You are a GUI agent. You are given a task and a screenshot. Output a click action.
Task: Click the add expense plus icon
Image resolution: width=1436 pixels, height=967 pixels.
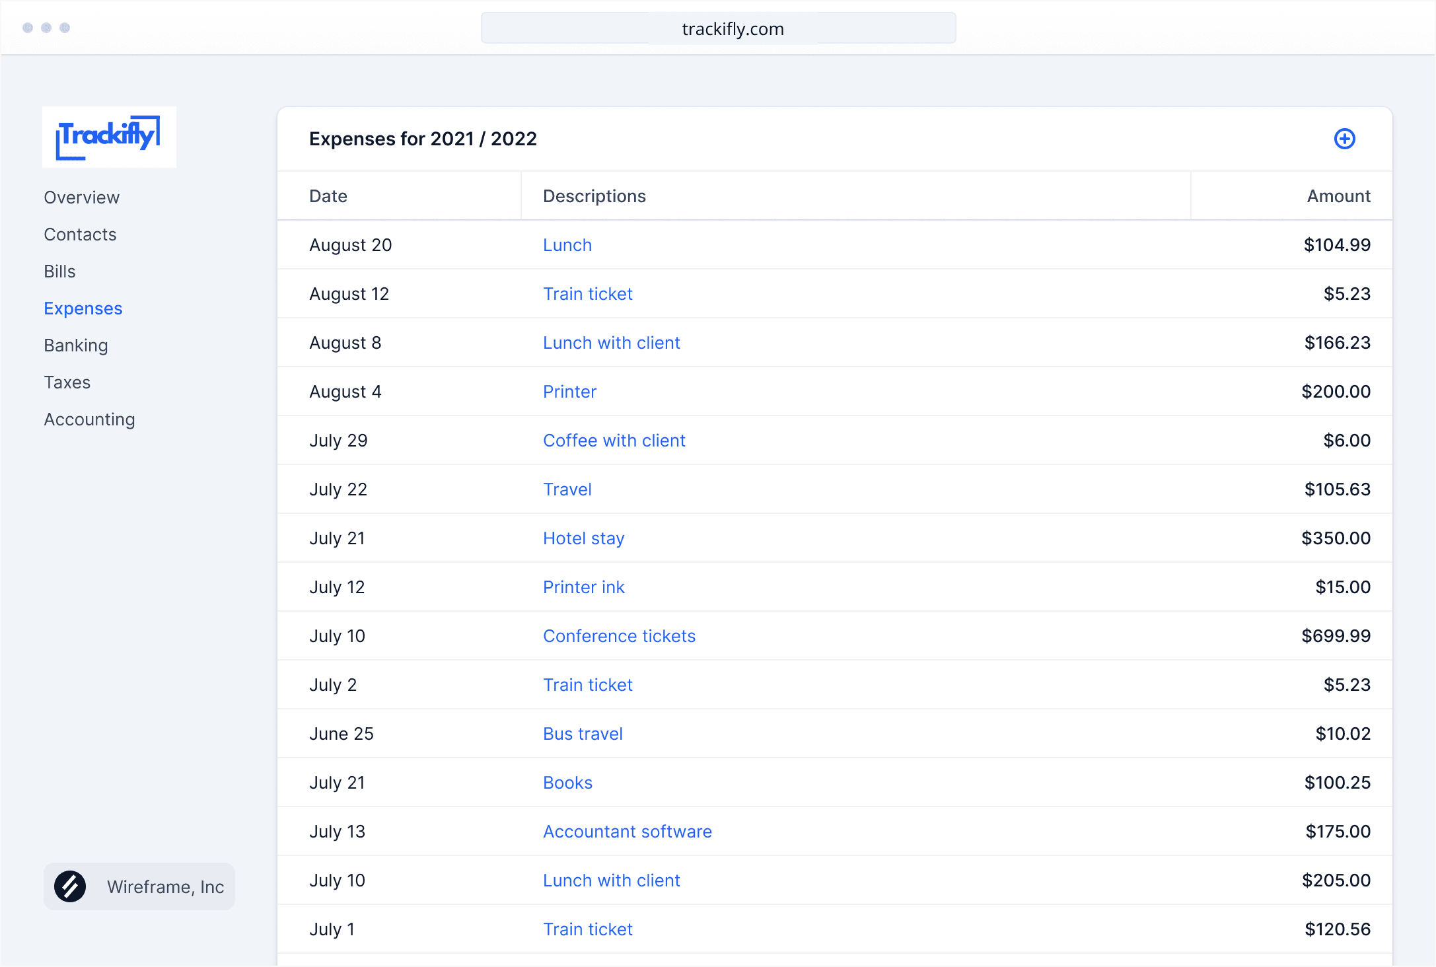[1344, 139]
